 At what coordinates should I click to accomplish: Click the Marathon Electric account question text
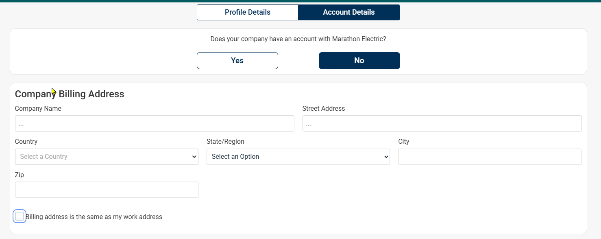pyautogui.click(x=298, y=39)
